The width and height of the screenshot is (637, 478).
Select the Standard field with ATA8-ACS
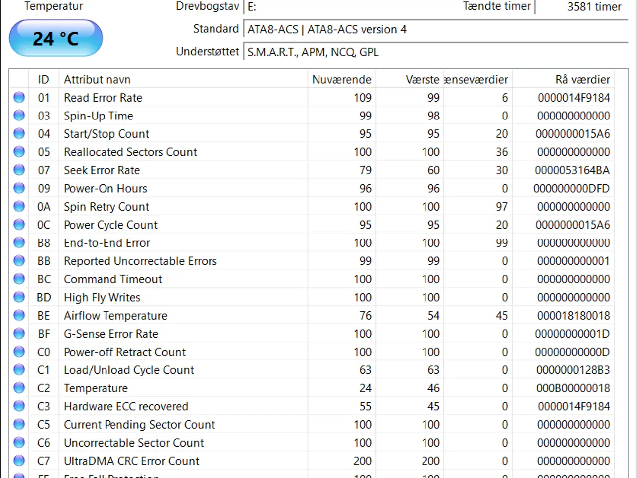point(435,30)
